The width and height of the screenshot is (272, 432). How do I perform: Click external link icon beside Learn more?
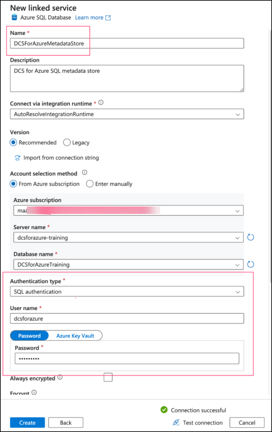(x=108, y=18)
